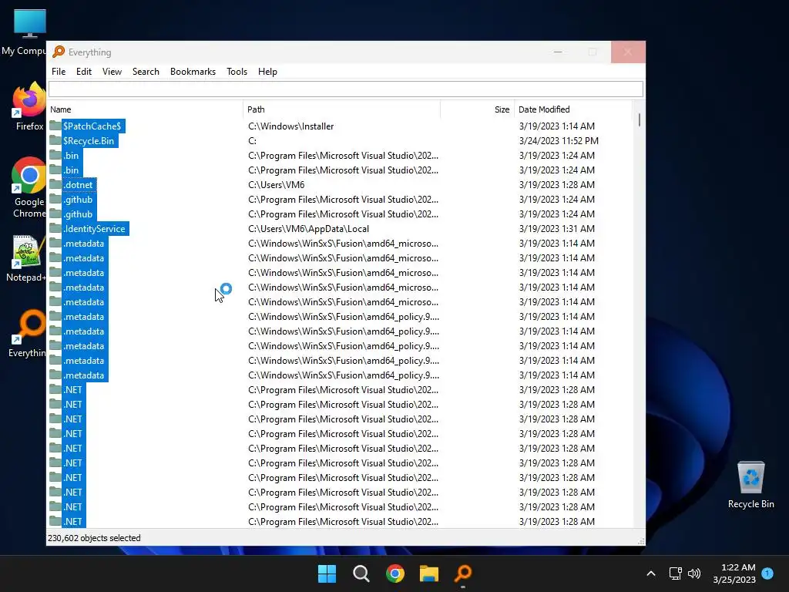Launch Chrome from the taskbar
This screenshot has height=592, width=789.
(395, 573)
